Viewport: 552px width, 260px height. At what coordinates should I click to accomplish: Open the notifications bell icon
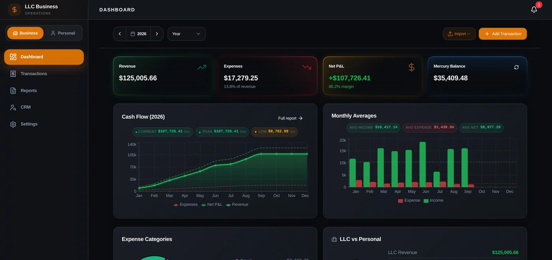pos(534,9)
